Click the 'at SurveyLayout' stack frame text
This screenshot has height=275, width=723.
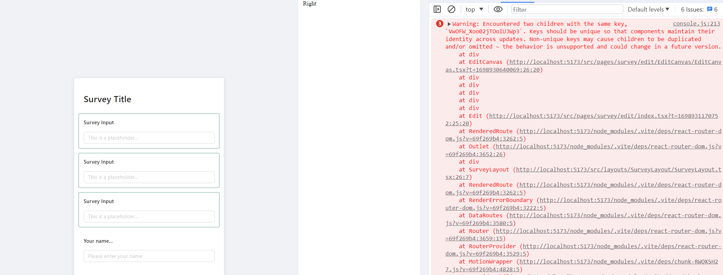pyautogui.click(x=484, y=169)
